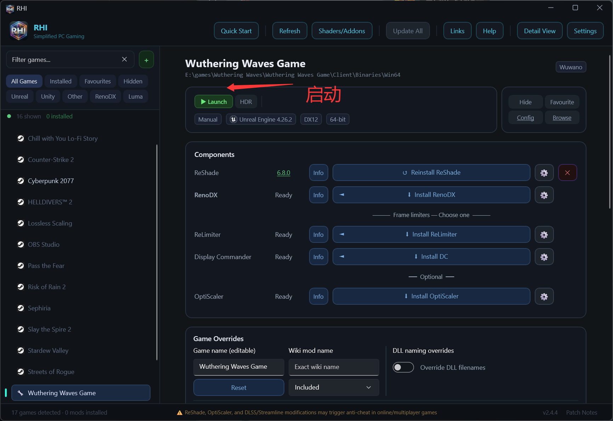Click the Steam icon beside Counter-Strike 2

click(x=21, y=160)
